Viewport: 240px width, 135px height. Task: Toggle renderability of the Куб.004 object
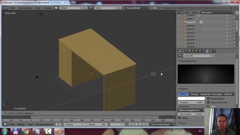click(x=234, y=40)
